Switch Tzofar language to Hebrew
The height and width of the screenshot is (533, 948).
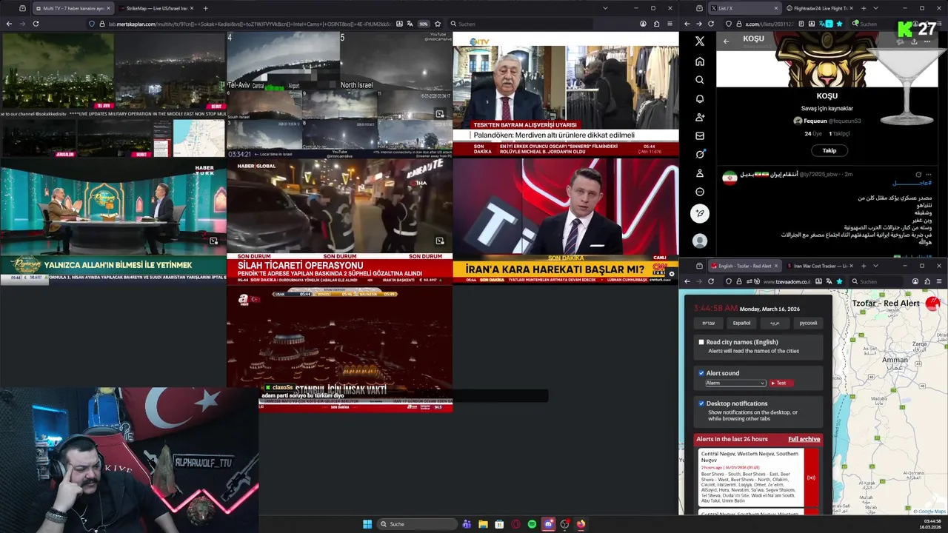pyautogui.click(x=709, y=323)
